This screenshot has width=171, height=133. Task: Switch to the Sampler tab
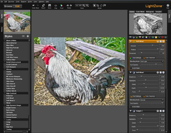point(159,12)
